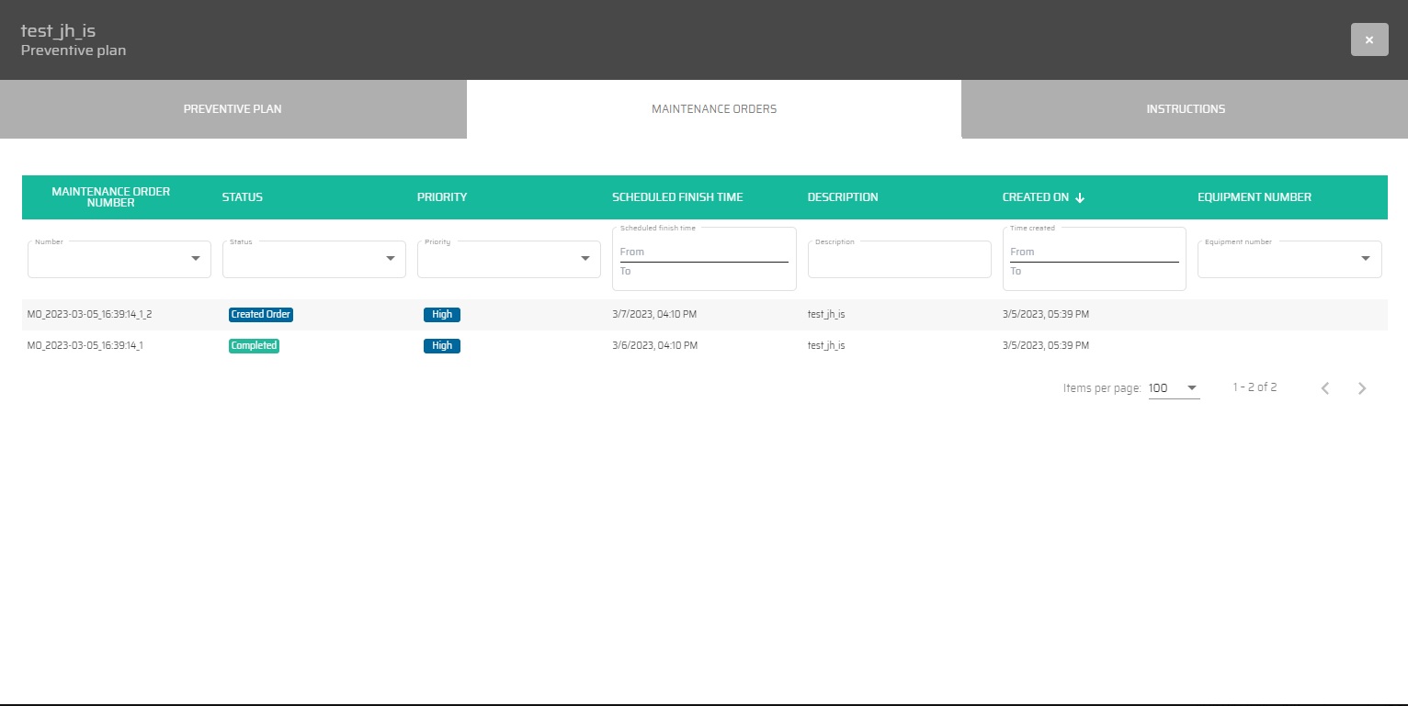Open order MO_2023-03-05_16:39:14_1_2
The height and width of the screenshot is (706, 1408).
90,314
